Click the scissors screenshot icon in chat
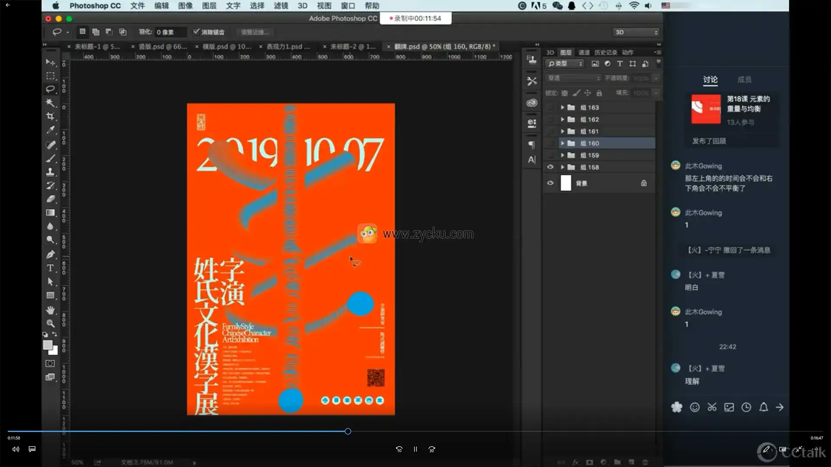This screenshot has height=467, width=831. tap(712, 407)
